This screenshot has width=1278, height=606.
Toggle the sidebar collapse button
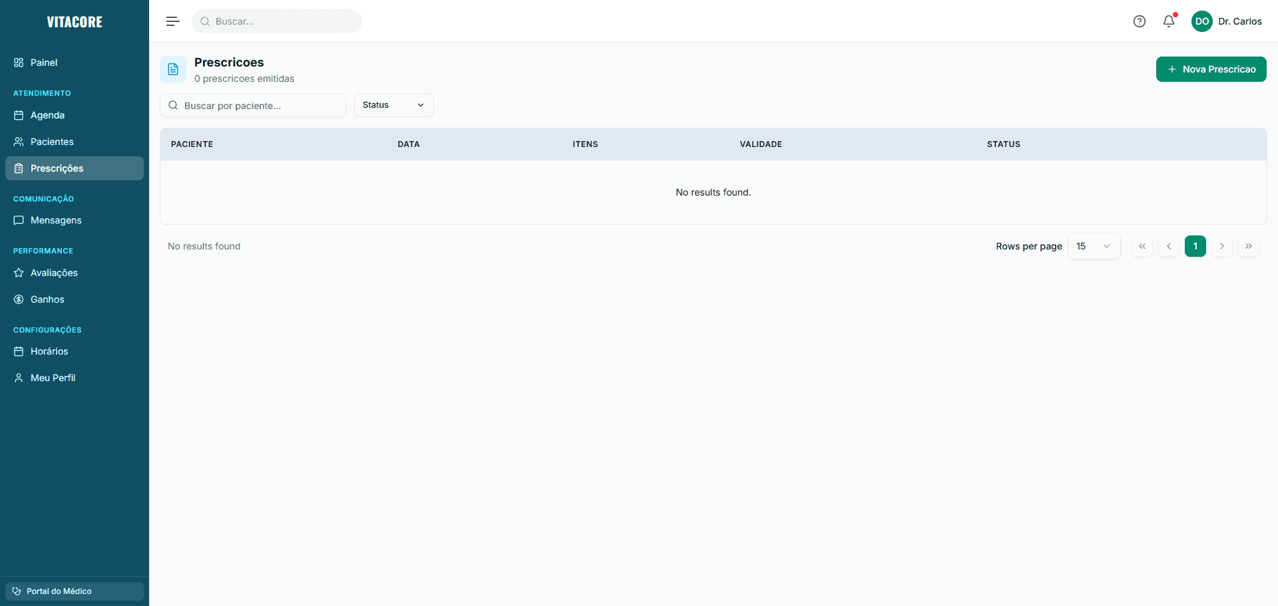172,21
